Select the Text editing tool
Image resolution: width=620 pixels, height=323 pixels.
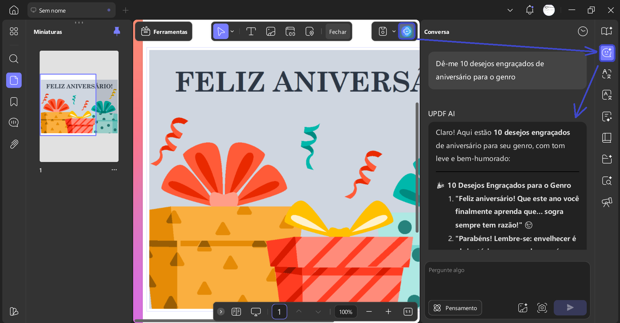pos(251,31)
